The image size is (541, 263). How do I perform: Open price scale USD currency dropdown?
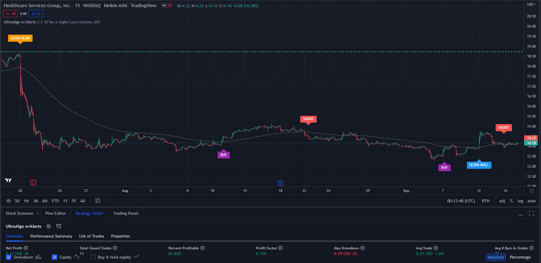coord(532,4)
